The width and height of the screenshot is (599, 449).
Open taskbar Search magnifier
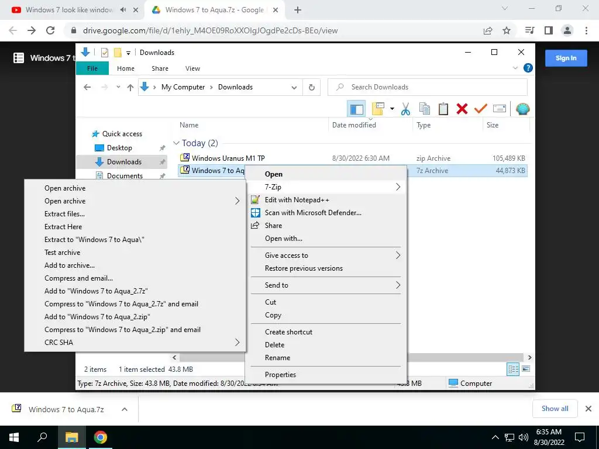coord(42,437)
